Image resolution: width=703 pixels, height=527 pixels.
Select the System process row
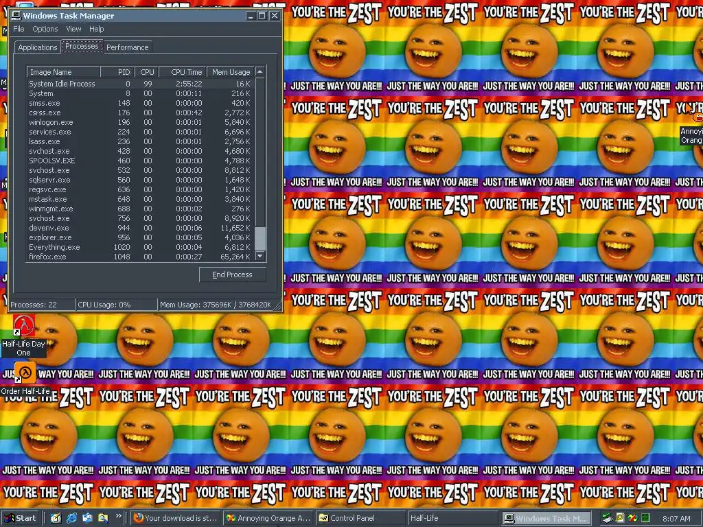coord(140,93)
